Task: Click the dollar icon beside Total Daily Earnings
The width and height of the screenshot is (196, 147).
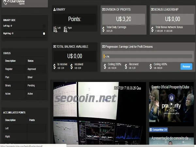Action: pyautogui.click(x=103, y=29)
